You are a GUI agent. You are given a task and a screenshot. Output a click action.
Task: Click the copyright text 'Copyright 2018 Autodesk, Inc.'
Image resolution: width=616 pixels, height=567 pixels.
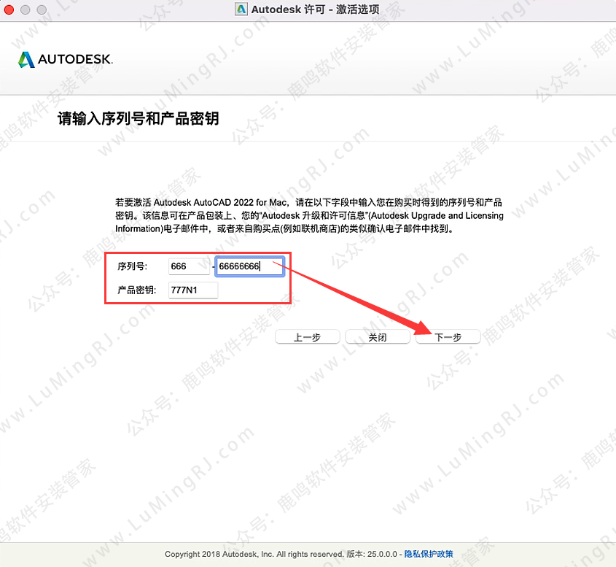(219, 554)
